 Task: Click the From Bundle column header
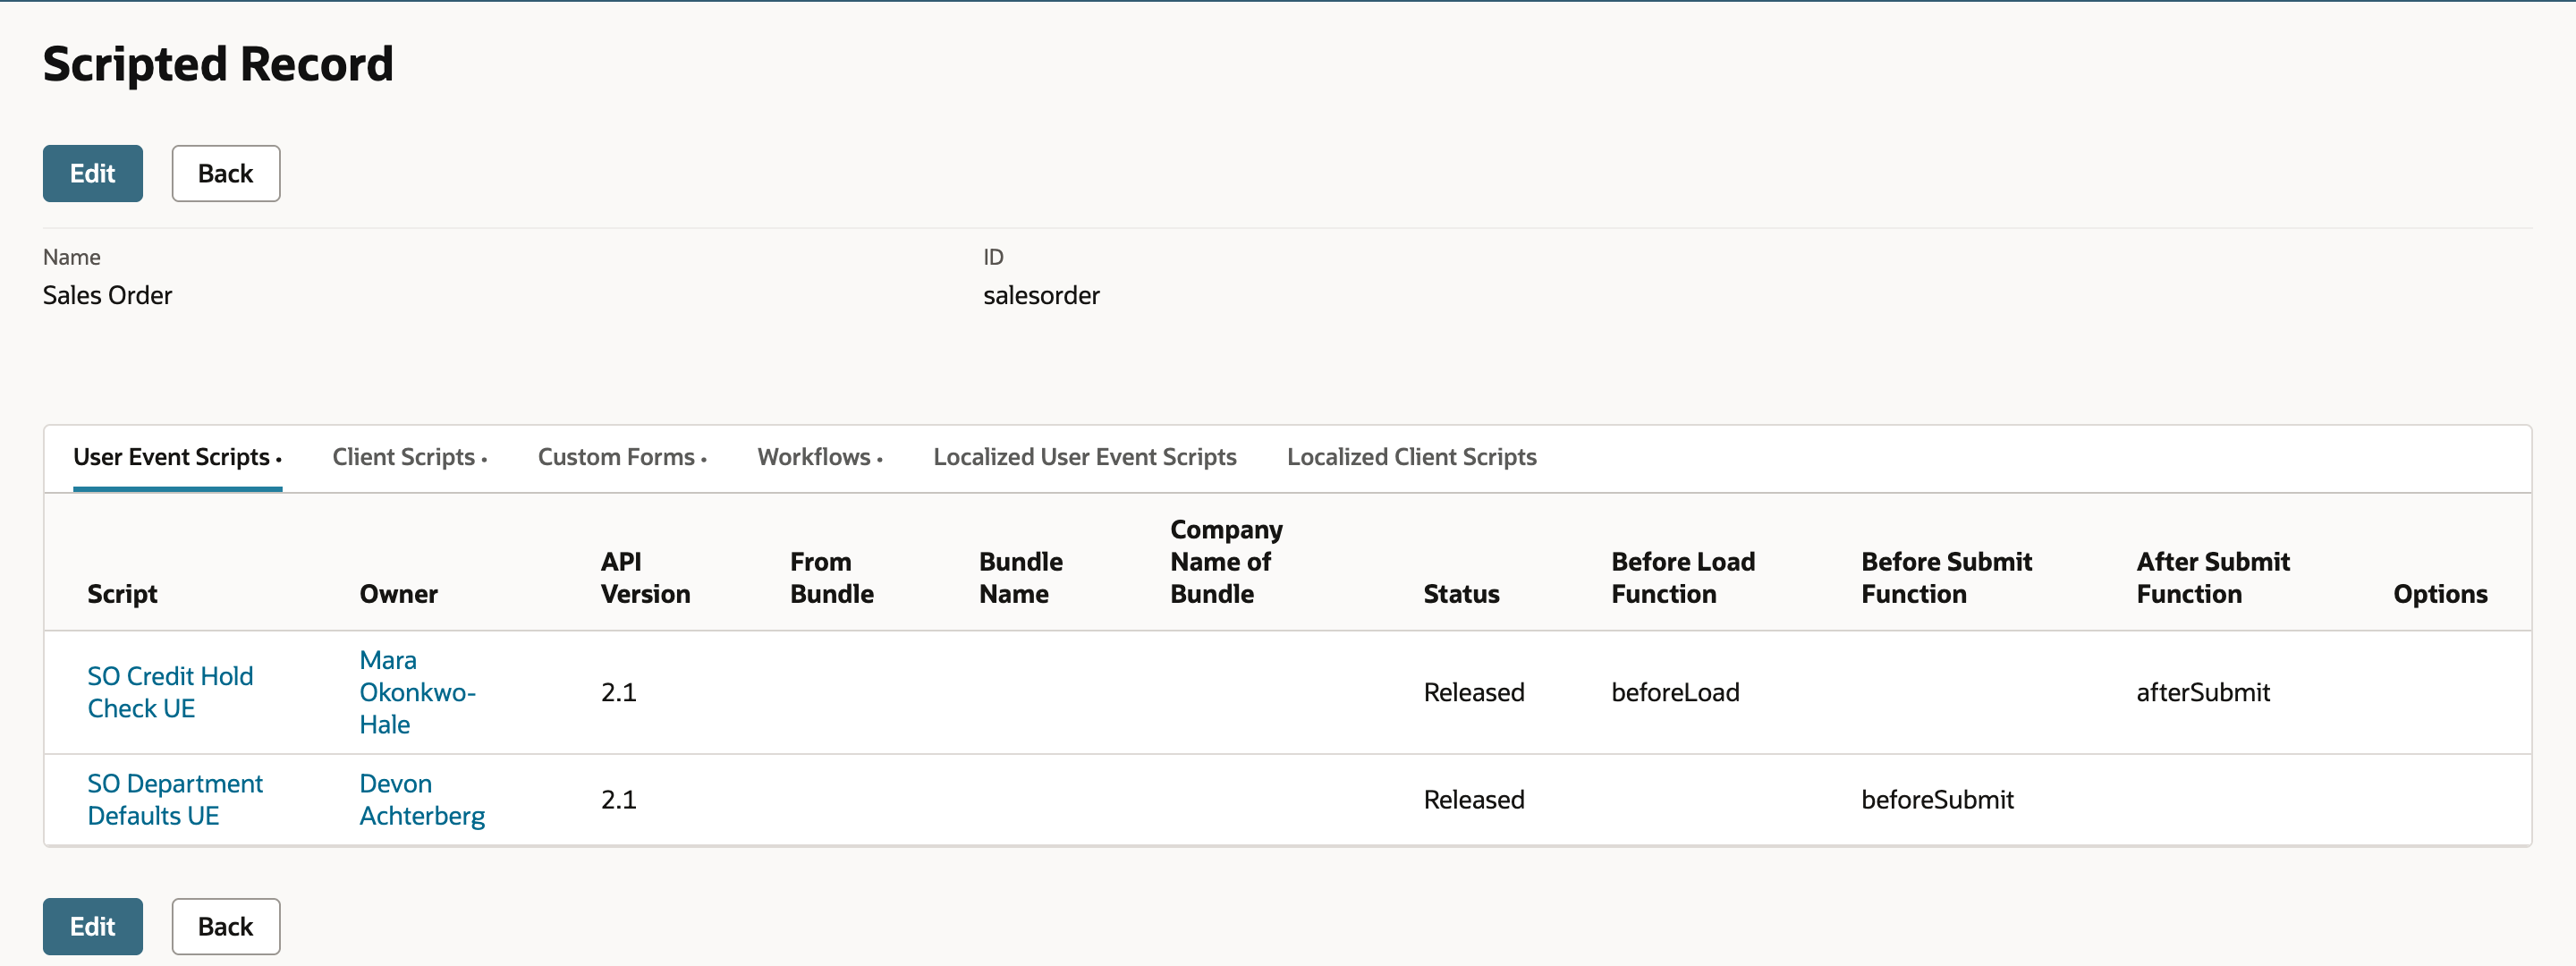(832, 578)
